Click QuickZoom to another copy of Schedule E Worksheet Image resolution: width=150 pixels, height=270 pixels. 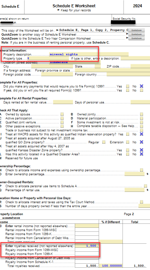136,34
